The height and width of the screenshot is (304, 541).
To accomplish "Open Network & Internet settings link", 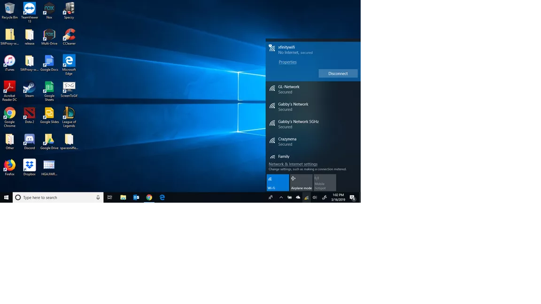I will pyautogui.click(x=293, y=164).
